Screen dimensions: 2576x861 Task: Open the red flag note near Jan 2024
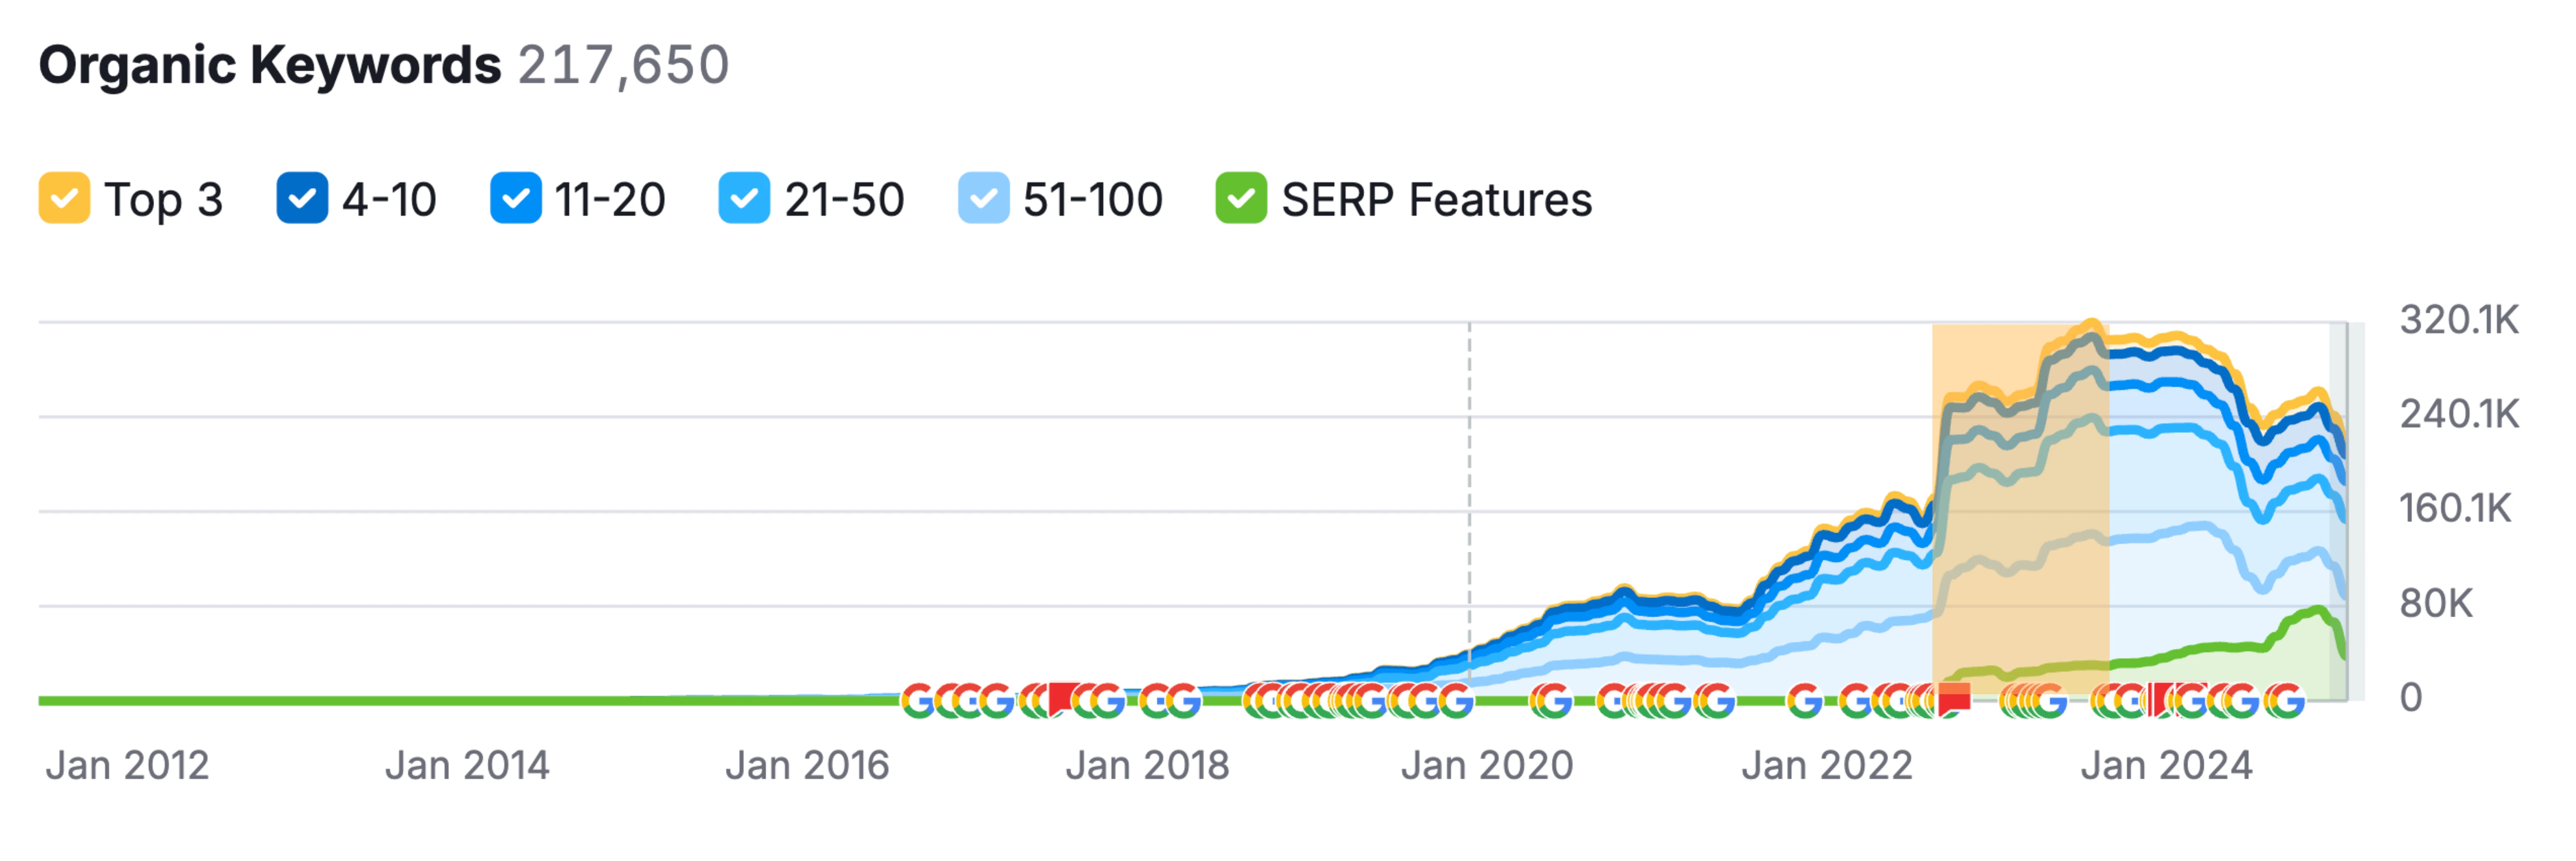pos(2163,698)
